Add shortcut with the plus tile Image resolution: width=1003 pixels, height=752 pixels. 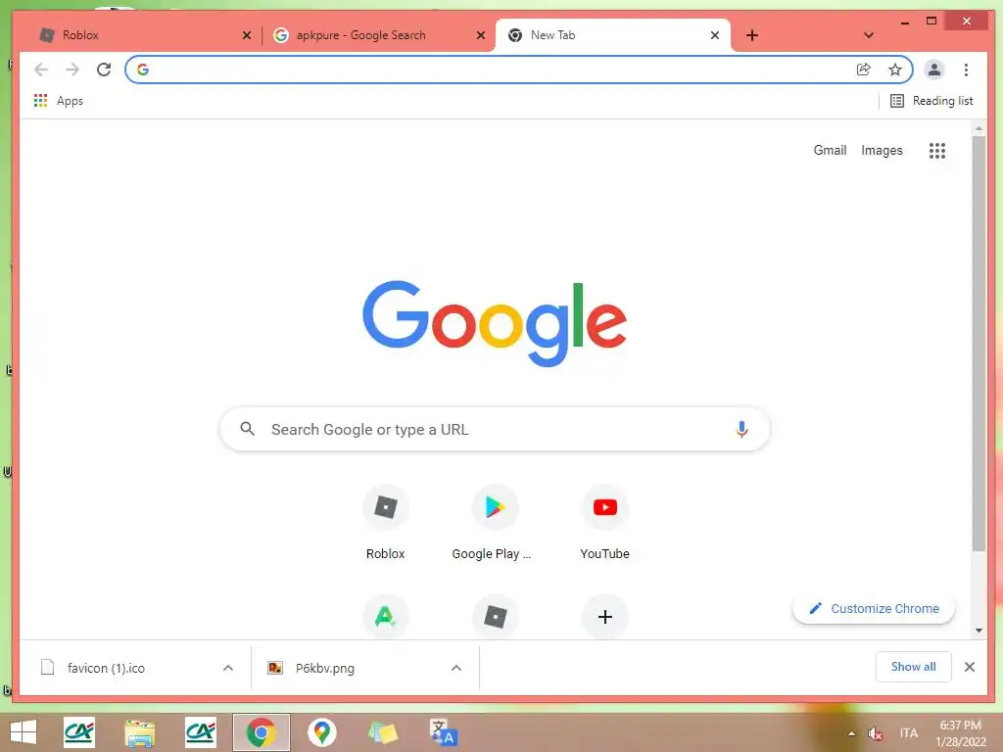[604, 617]
